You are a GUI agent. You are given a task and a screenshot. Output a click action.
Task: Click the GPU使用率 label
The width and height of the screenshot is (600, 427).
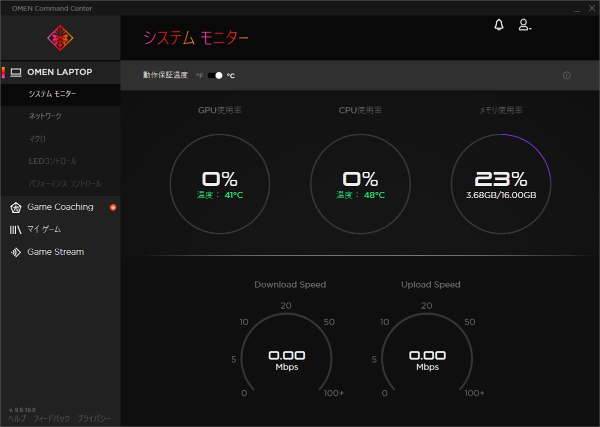tap(220, 110)
